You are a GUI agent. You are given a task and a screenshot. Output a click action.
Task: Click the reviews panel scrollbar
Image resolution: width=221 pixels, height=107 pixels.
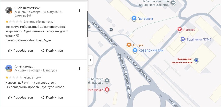(87, 24)
